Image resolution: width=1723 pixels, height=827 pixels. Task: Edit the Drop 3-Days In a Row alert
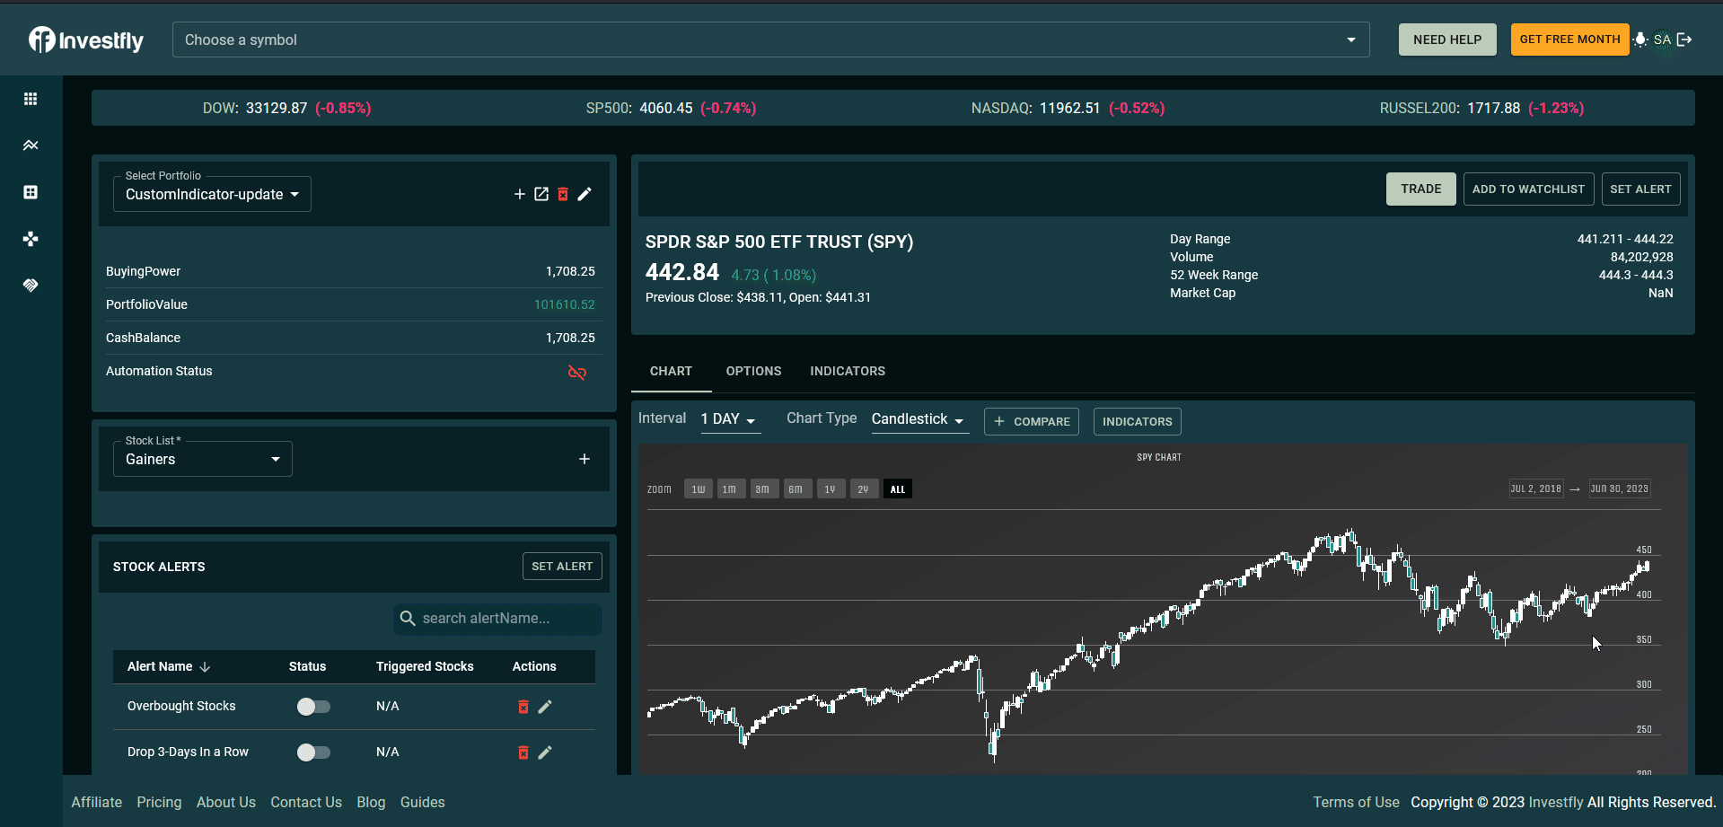(545, 752)
